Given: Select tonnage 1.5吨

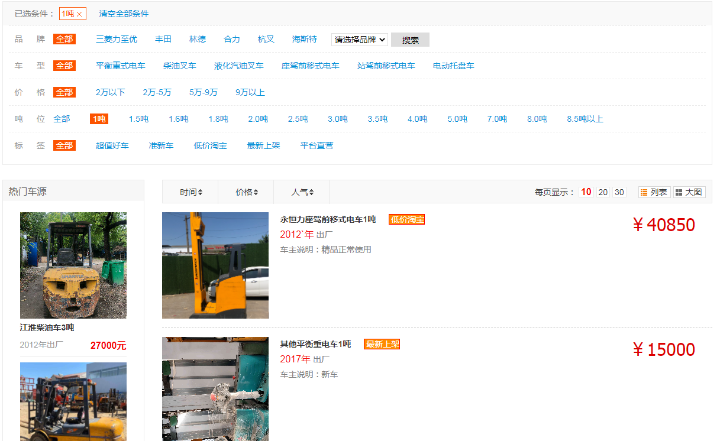Looking at the screenshot, I should point(139,119).
